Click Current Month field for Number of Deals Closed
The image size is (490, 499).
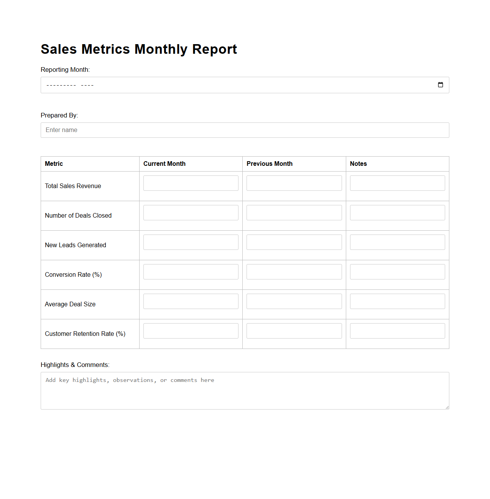tap(191, 213)
